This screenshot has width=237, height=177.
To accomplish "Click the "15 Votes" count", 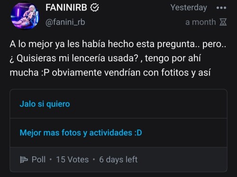I will (73, 160).
